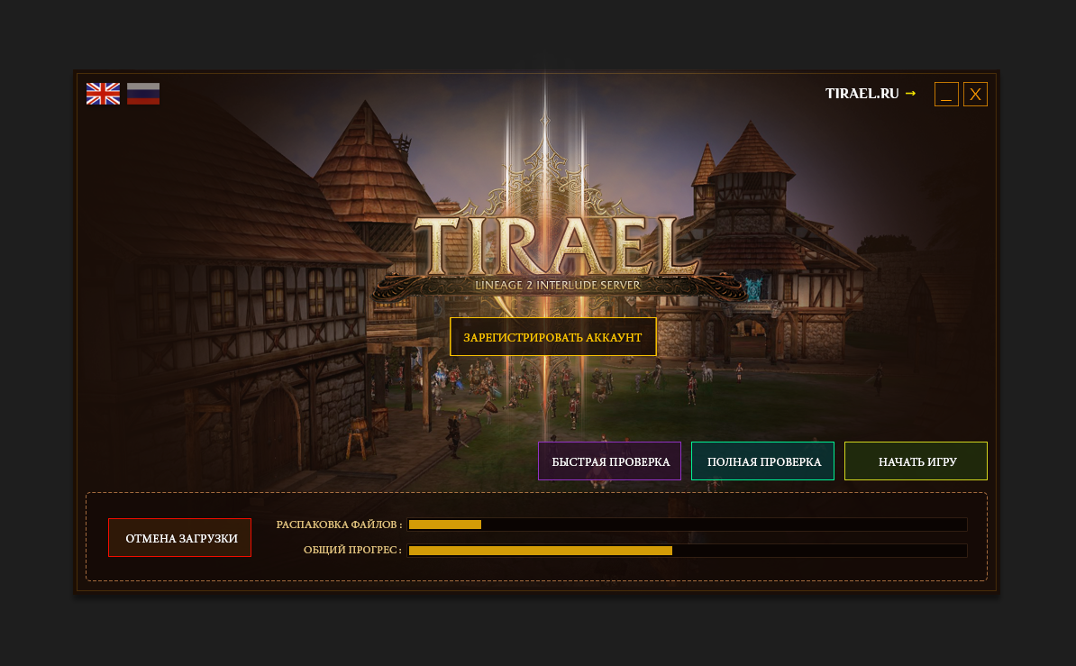Select the Russian flag language icon
Screen dimensions: 1076x666
[143, 94]
